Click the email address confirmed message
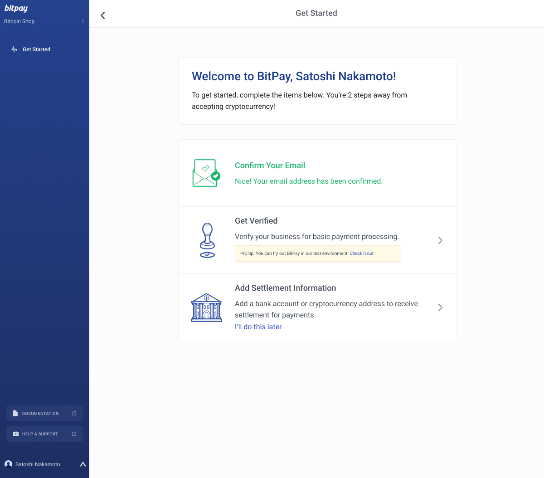This screenshot has width=544, height=478. [x=309, y=181]
